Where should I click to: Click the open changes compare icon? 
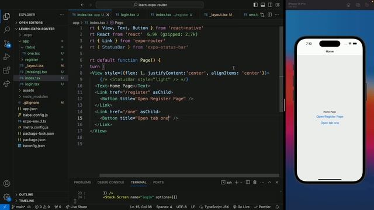tap(262, 15)
